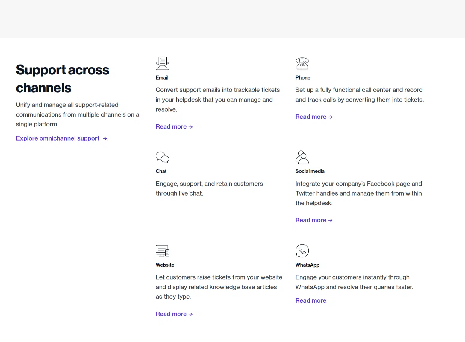Image resolution: width=465 pixels, height=342 pixels.
Task: Open Explore omnichannel support link
Action: pyautogui.click(x=61, y=138)
